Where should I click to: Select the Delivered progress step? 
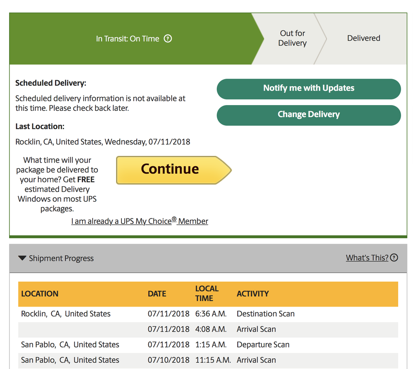pyautogui.click(x=363, y=38)
